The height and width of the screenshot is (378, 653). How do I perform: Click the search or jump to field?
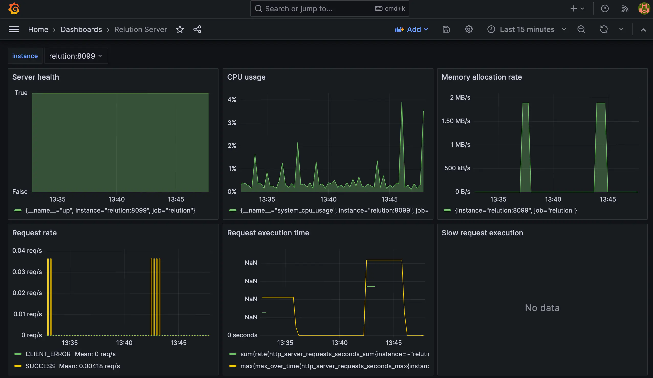click(x=329, y=8)
